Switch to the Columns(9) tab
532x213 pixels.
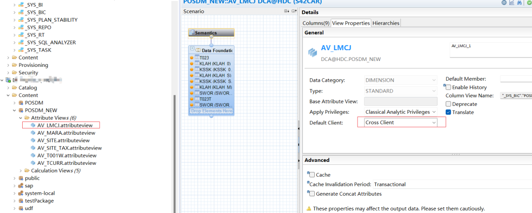click(316, 23)
